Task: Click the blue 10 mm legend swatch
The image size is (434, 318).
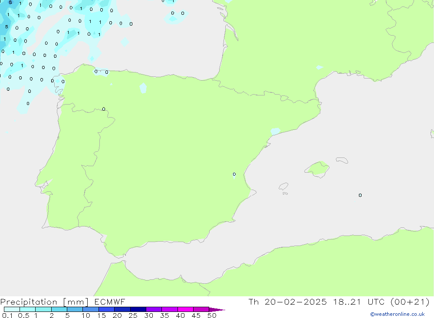Action: pyautogui.click(x=91, y=309)
